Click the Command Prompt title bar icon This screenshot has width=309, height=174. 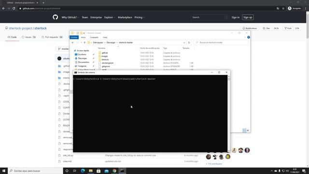[x=75, y=72]
